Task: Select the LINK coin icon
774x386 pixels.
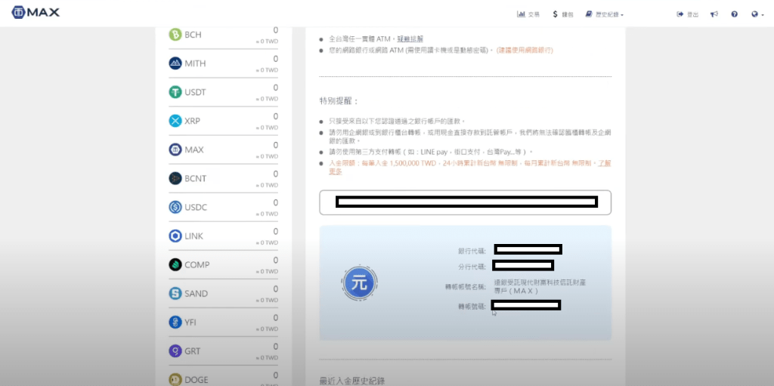Action: 175,236
